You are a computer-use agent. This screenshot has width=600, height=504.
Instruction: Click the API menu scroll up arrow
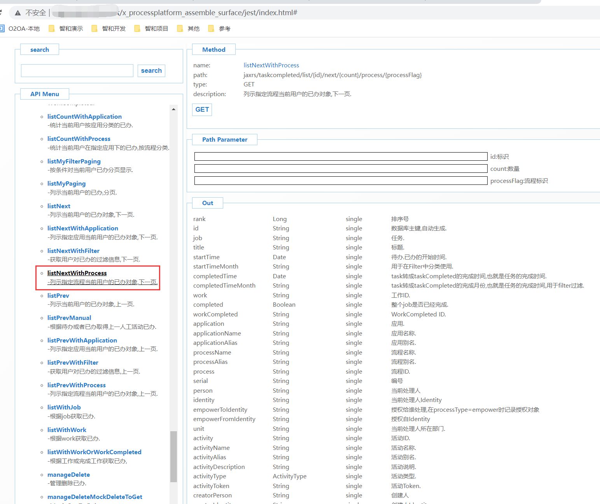click(173, 109)
